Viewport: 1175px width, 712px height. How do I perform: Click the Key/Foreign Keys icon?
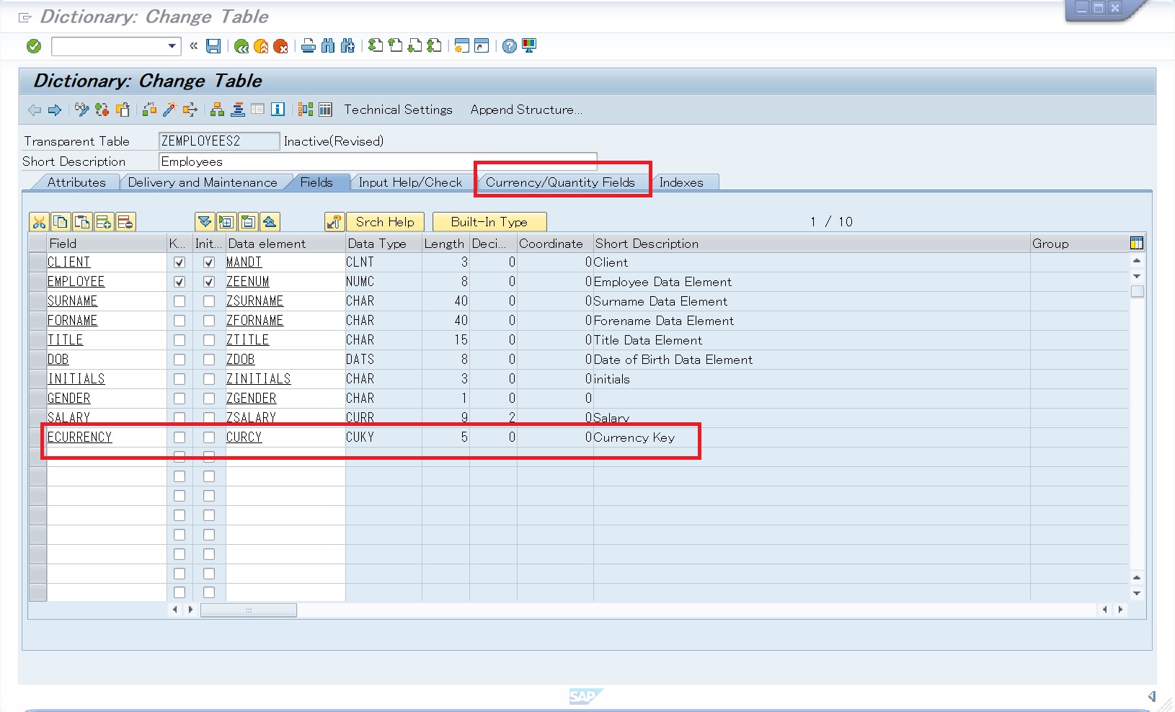pyautogui.click(x=334, y=222)
